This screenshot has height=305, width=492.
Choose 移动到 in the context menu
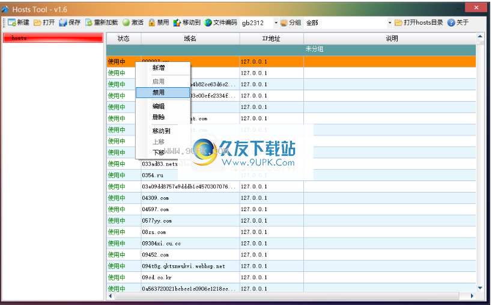(163, 131)
